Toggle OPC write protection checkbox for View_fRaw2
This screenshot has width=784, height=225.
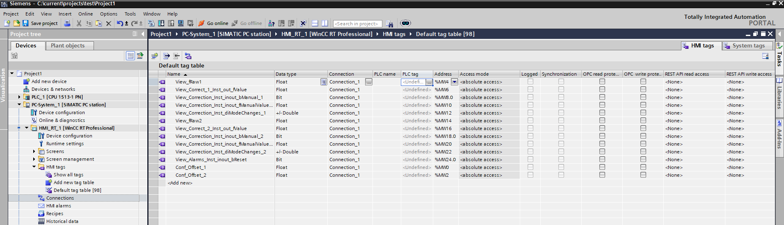coord(643,121)
